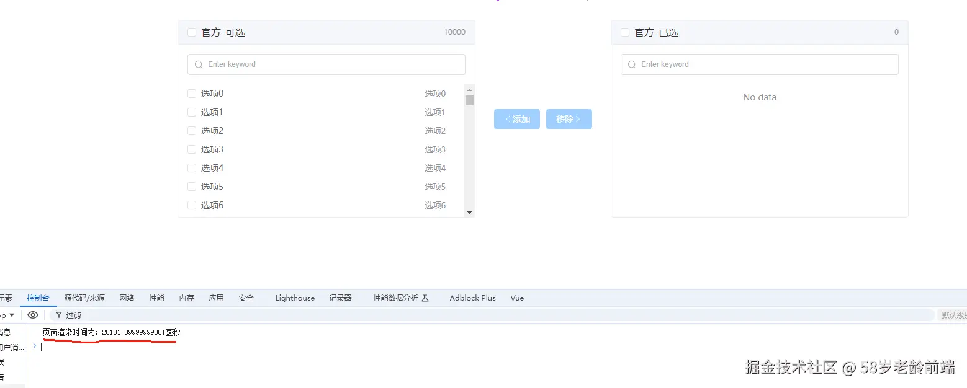The image size is (967, 388).
Task: Focus the Enter keyword field under 官方-可选
Action: click(x=326, y=64)
